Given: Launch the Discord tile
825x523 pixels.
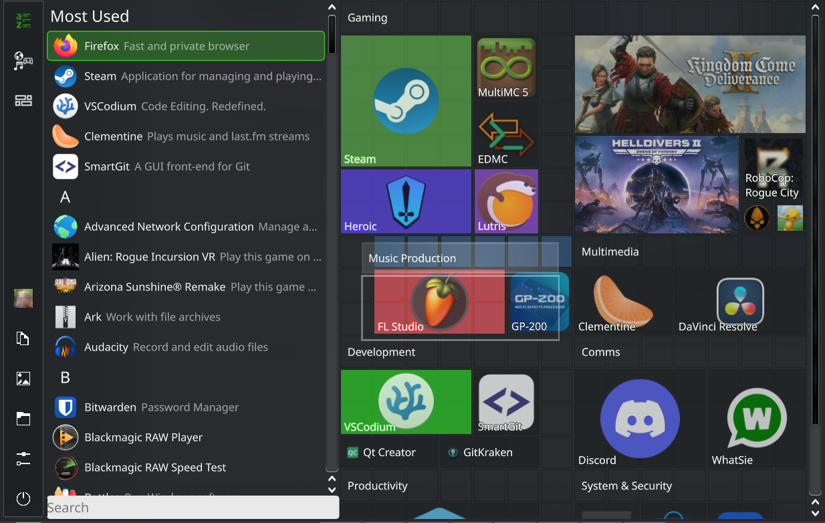Looking at the screenshot, I should coord(640,419).
